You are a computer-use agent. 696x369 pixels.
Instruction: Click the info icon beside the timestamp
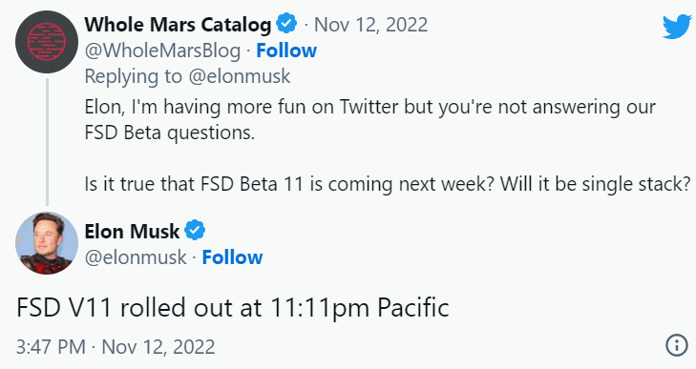(x=677, y=344)
